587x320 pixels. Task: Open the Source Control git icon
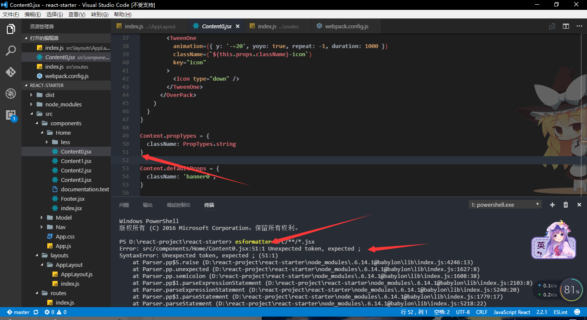click(x=11, y=72)
